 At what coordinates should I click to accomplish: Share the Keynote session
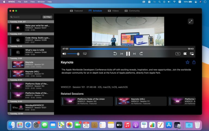(x=194, y=62)
